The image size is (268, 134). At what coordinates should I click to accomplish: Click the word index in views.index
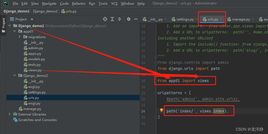click(219, 111)
